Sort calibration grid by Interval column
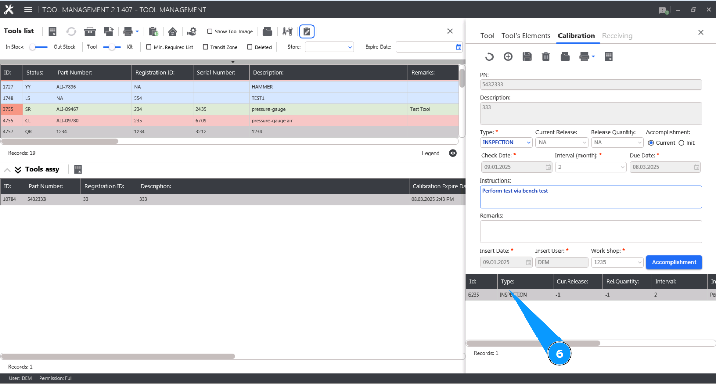Screen dimensions: 716x384 pos(679,281)
